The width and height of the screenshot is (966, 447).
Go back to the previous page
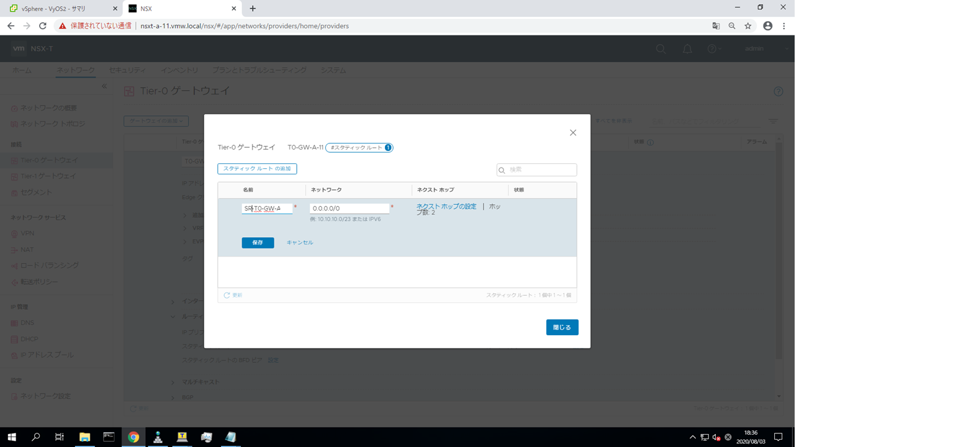coord(11,26)
